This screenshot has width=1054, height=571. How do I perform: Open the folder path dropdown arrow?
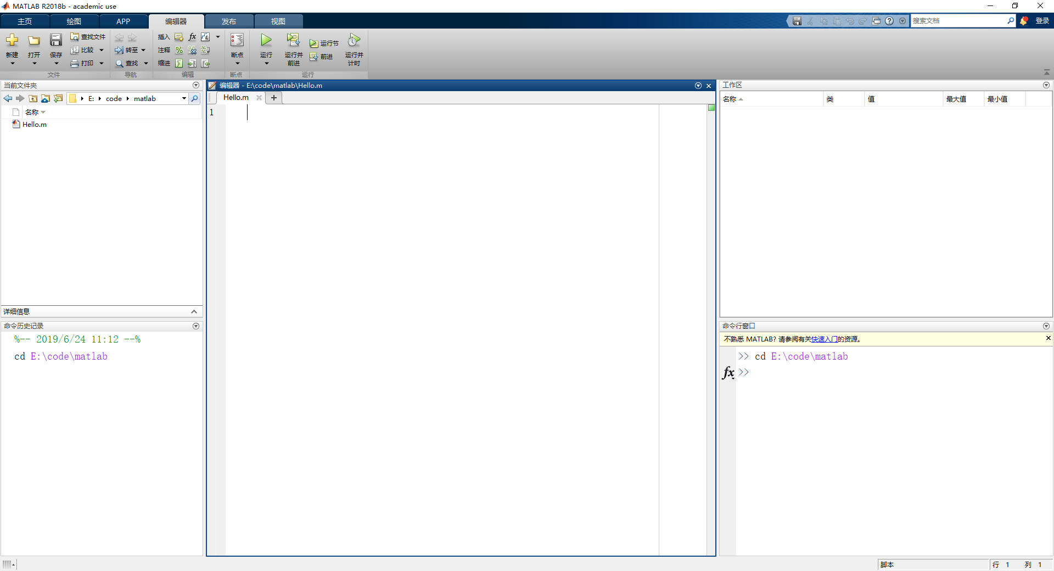click(x=184, y=99)
